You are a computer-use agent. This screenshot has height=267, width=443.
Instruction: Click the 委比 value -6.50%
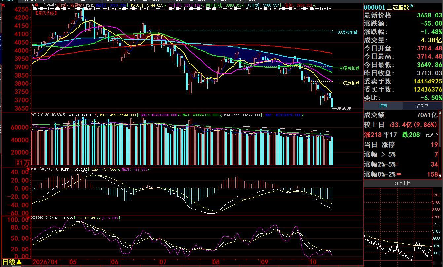pos(431,98)
